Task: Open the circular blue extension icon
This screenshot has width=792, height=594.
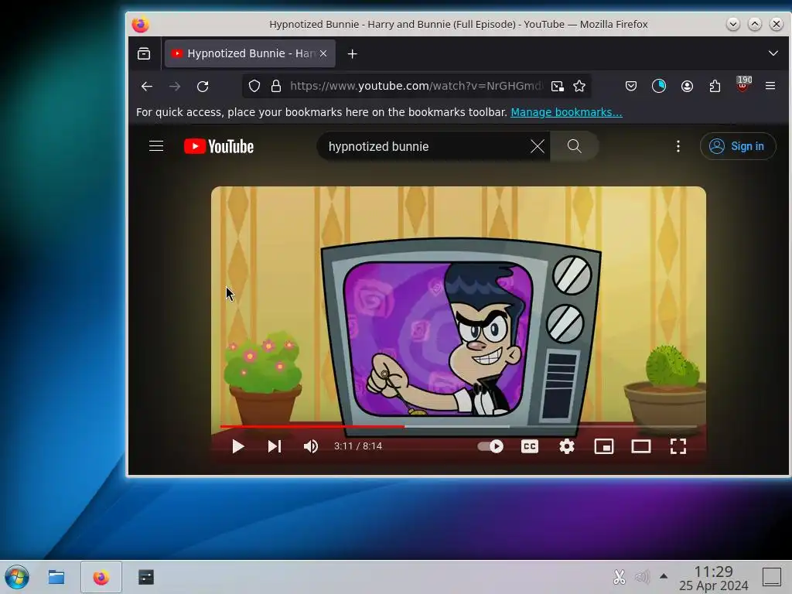Action: (659, 87)
